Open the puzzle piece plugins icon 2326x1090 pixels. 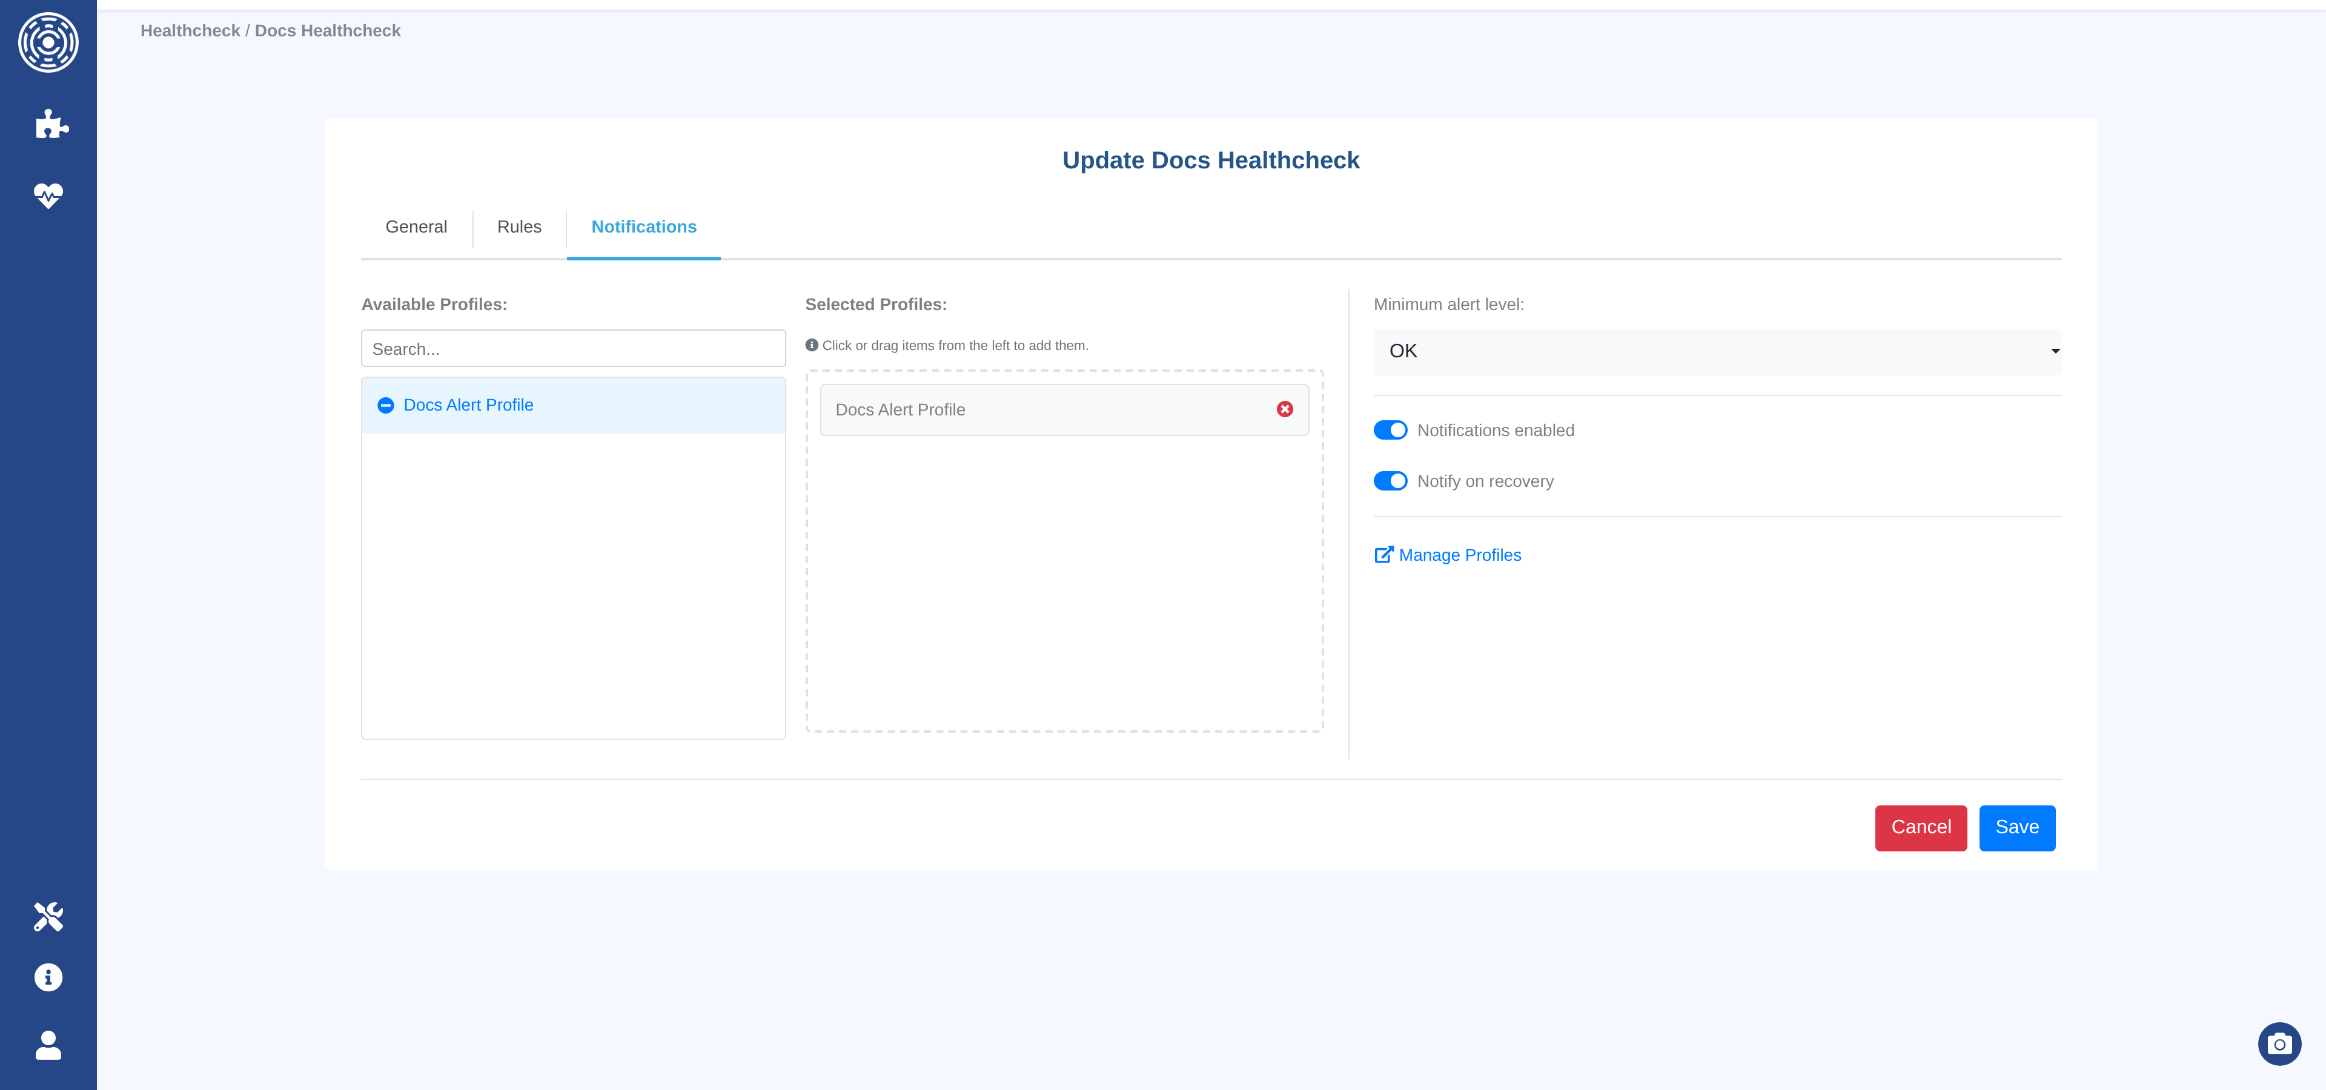click(51, 124)
